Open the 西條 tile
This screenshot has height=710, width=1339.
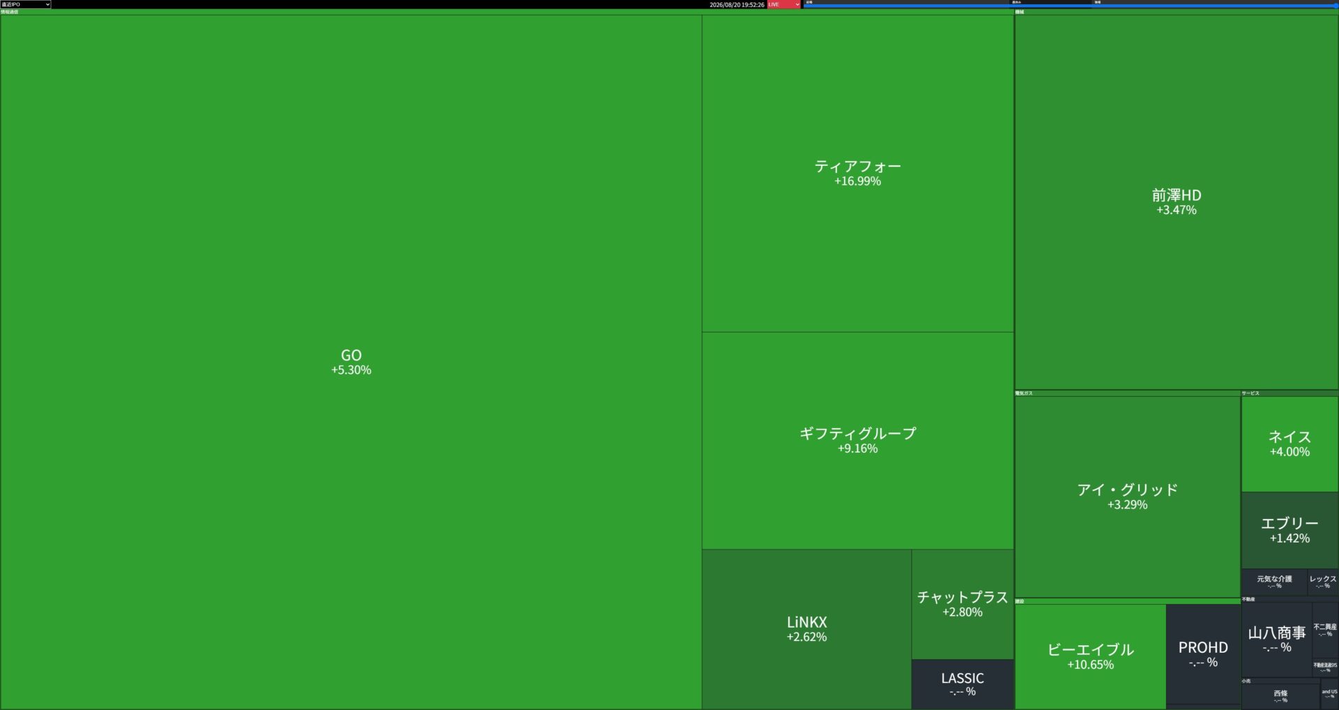(1280, 696)
